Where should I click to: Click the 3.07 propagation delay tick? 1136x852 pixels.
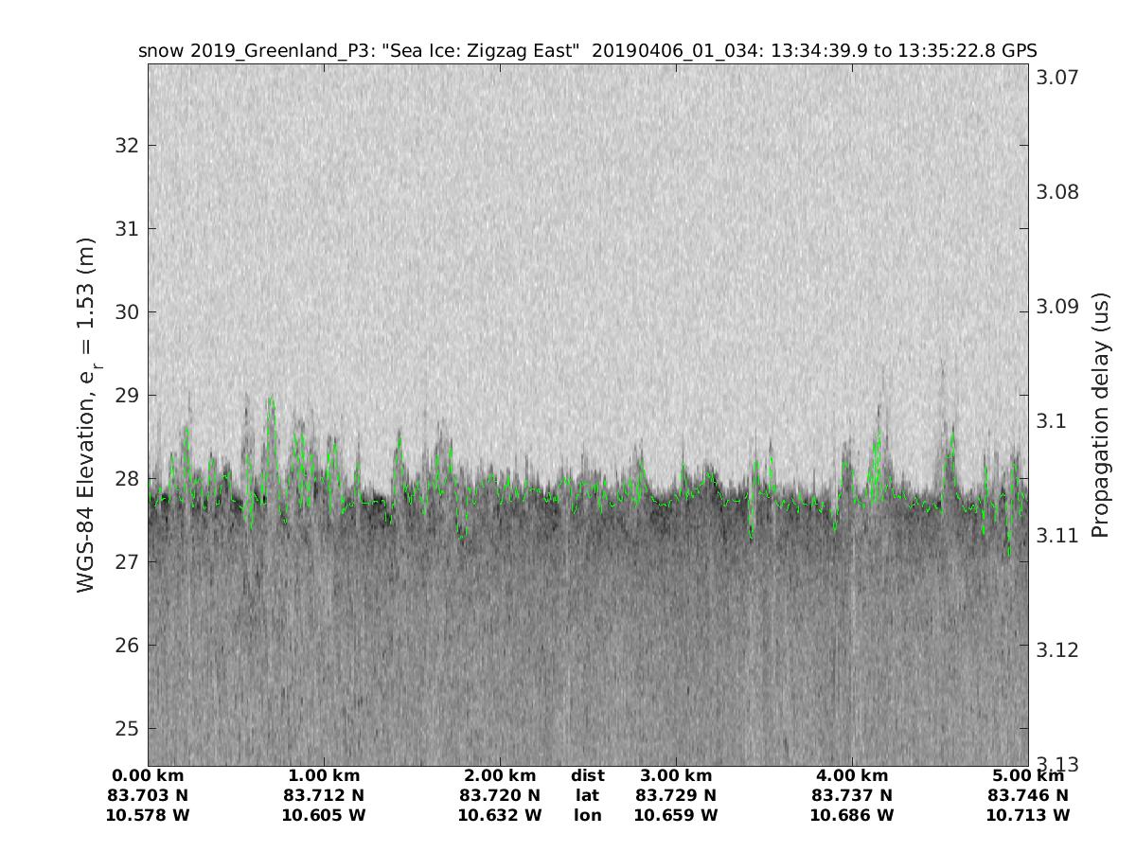1059,78
